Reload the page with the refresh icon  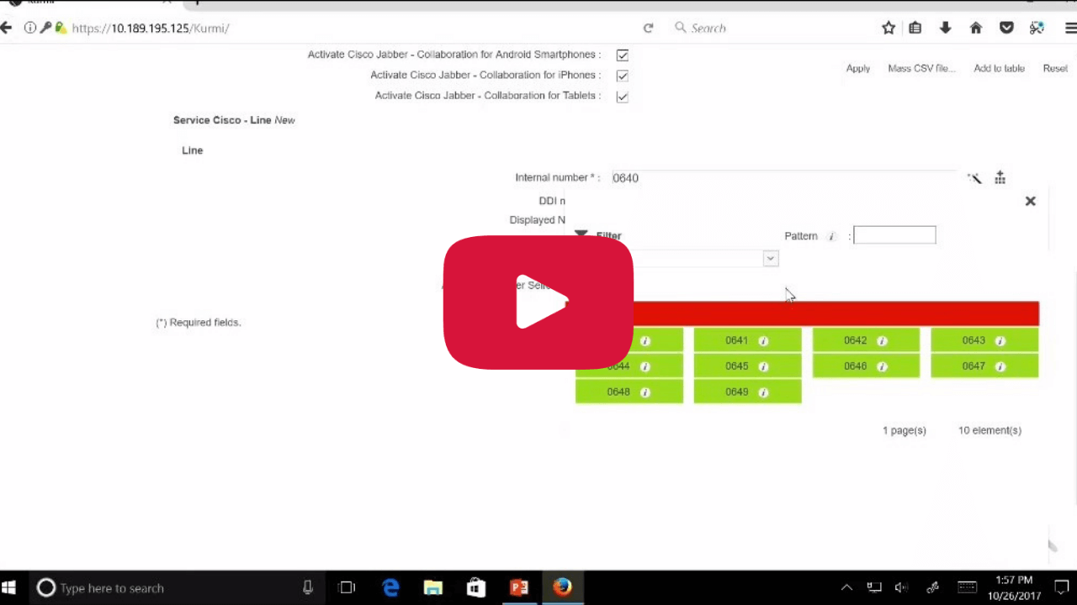click(x=648, y=28)
